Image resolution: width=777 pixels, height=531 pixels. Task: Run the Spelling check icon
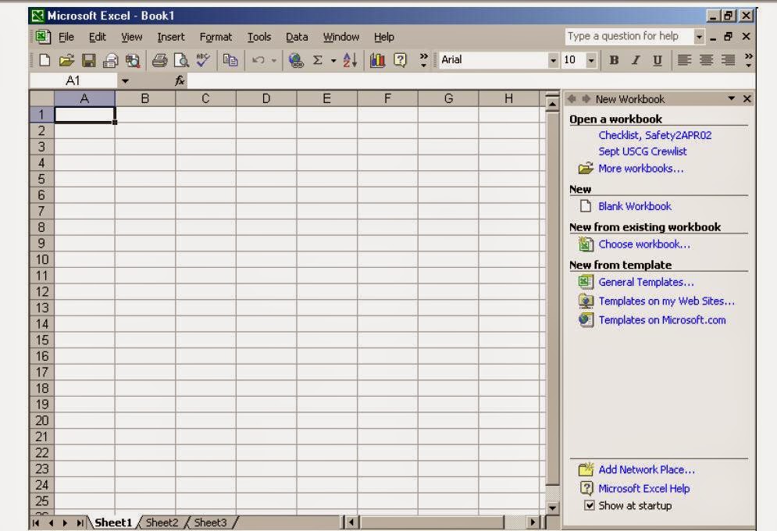point(203,60)
